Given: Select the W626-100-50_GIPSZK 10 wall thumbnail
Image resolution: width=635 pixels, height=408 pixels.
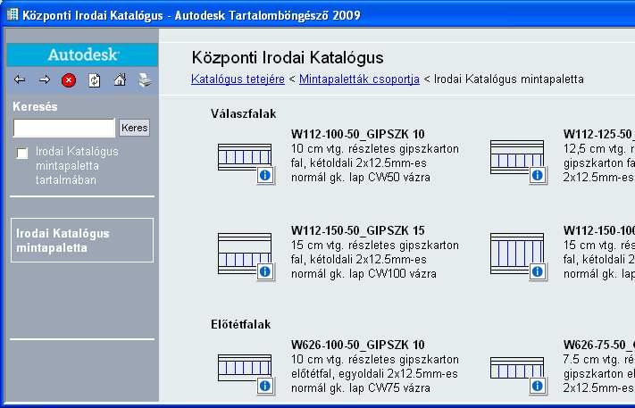Looking at the screenshot, I should point(245,368).
